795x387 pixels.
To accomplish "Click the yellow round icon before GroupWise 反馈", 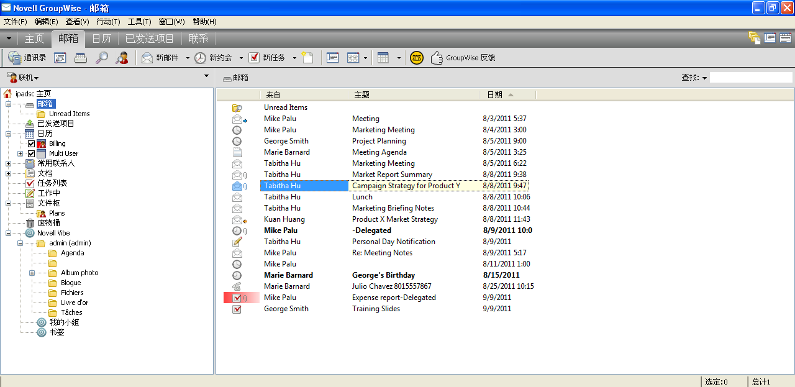I will pyautogui.click(x=416, y=58).
